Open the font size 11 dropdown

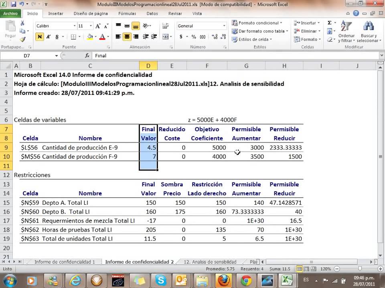91,26
